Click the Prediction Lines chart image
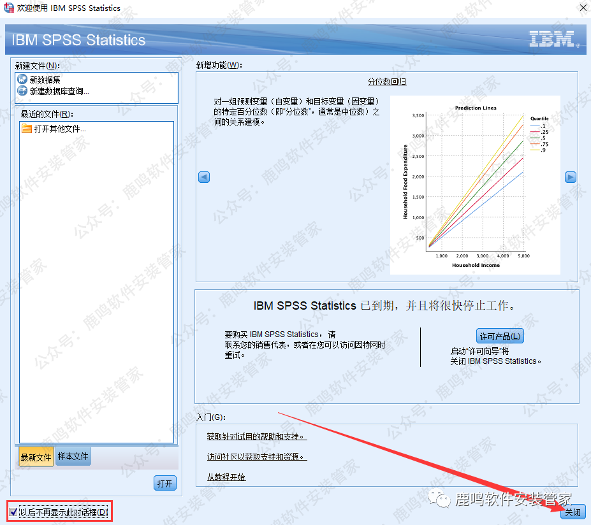591x525 pixels. 475,185
